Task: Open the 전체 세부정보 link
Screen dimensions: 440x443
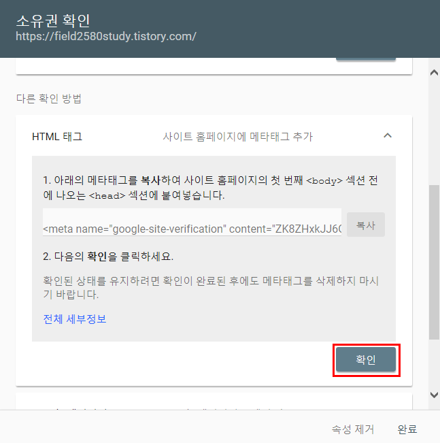Action: coord(75,319)
